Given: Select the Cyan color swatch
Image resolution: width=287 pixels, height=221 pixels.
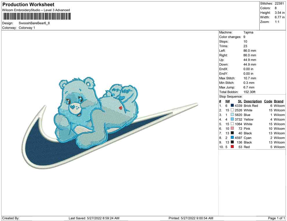Looking at the screenshot, I should 232,137.
